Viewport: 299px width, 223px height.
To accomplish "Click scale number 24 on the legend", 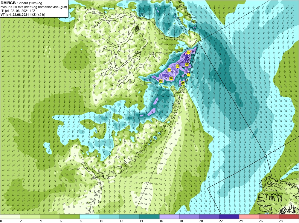I will [241, 221].
